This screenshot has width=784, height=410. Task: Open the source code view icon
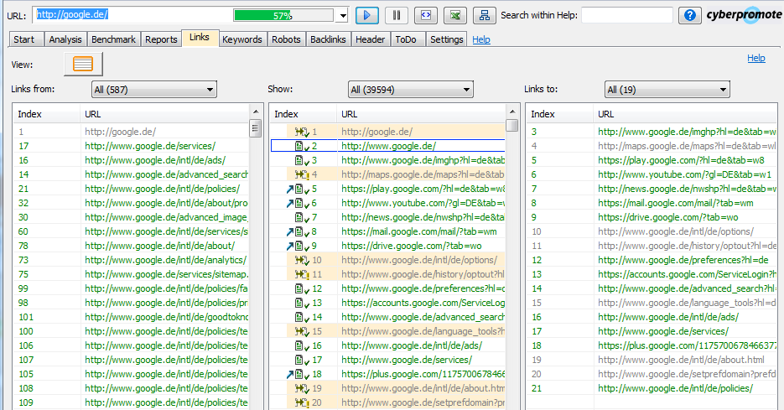[426, 15]
